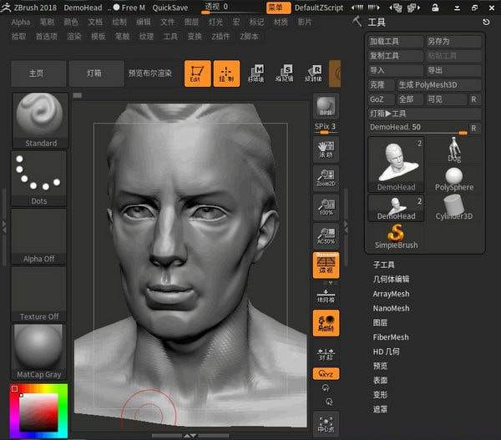501x440 pixels.
Task: Open the Dots stroke type picker
Action: click(x=39, y=174)
